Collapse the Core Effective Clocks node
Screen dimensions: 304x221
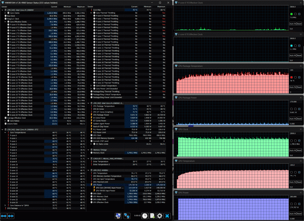5,21
